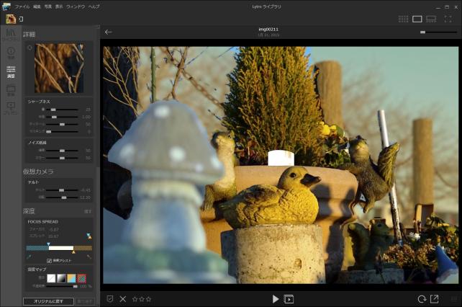Screen dimensions: 462x307
Task: Click the back arrow above the photo
Action: (x=108, y=32)
